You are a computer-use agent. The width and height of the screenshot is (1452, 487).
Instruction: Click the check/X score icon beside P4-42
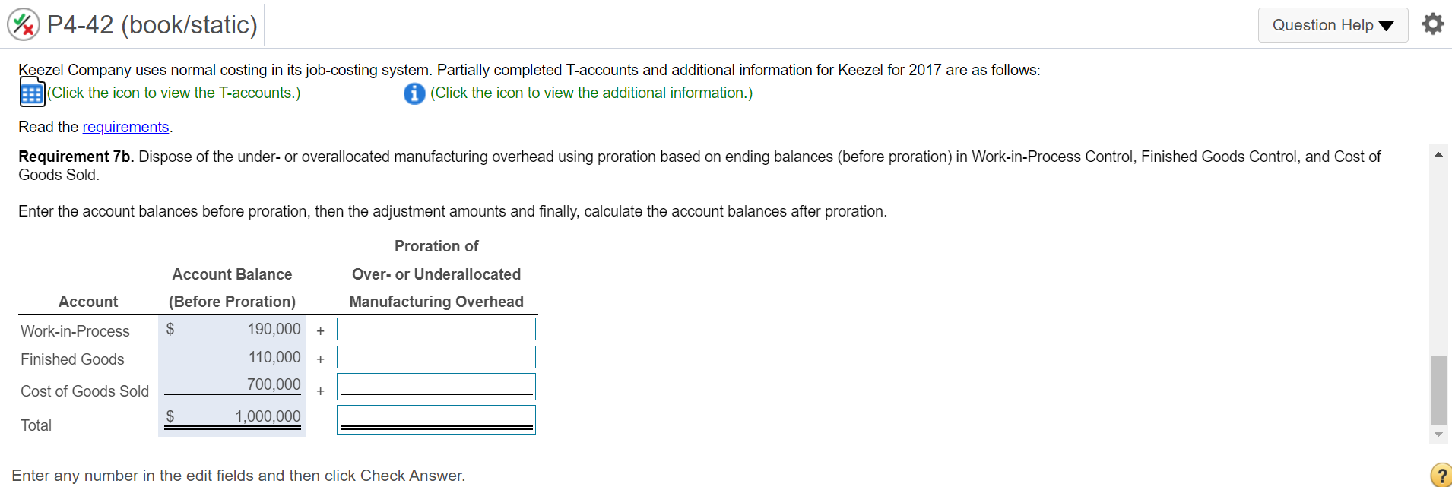click(x=23, y=24)
